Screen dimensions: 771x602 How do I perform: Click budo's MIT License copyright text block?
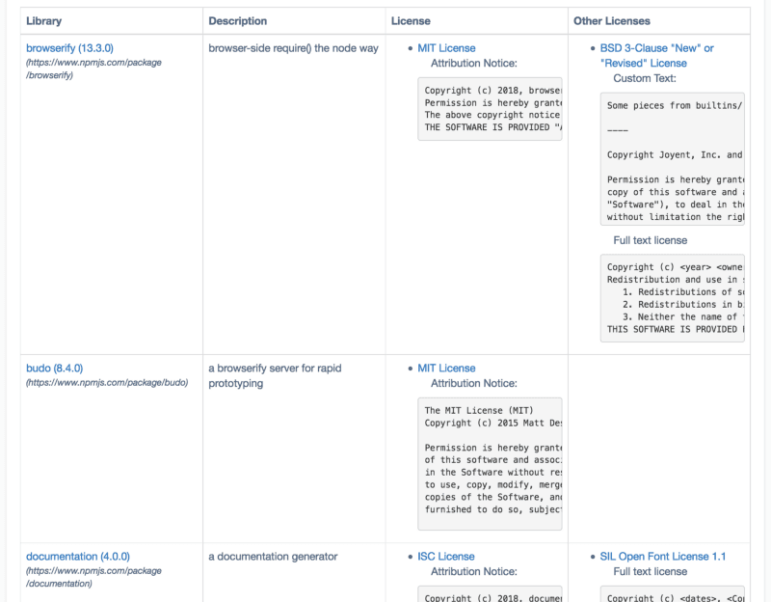point(490,463)
